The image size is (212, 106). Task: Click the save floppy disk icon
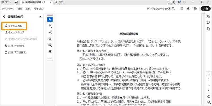[x=182, y=8]
